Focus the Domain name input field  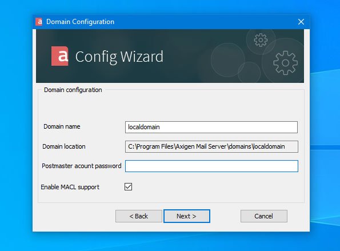tap(211, 127)
